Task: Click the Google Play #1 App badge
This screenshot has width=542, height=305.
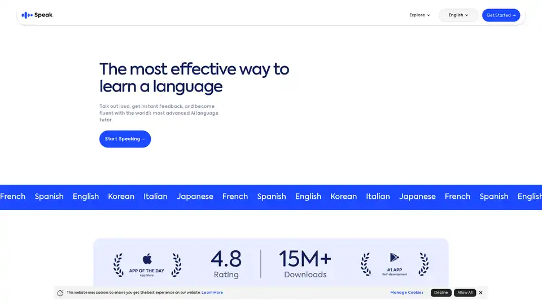Action: click(x=395, y=264)
